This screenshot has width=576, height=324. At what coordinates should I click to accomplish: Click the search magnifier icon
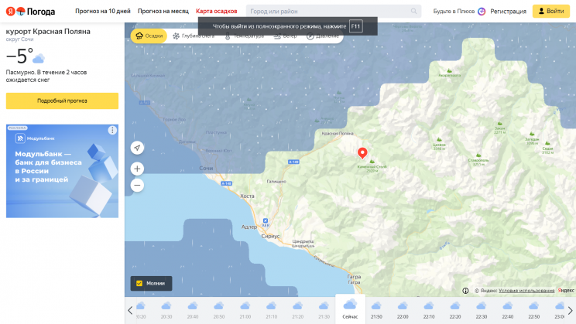point(413,11)
